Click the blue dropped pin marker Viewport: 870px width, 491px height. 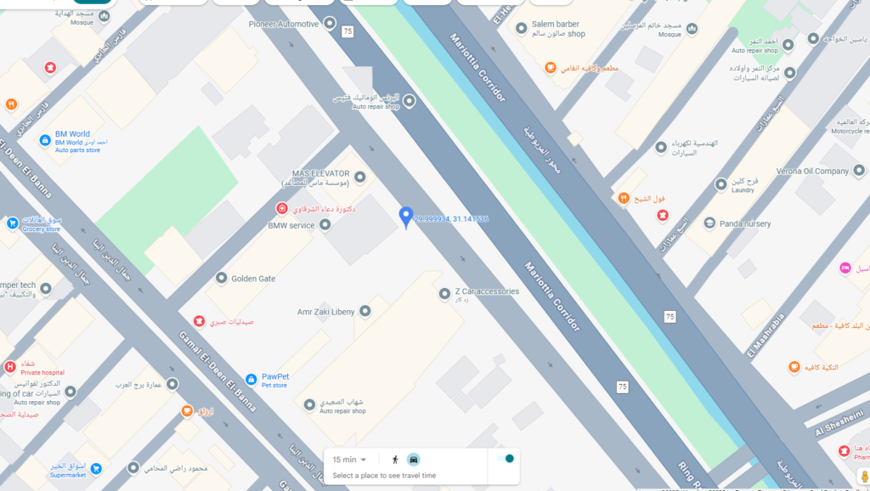406,217
